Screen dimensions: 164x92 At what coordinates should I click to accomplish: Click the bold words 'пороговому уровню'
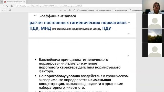coord(62,76)
